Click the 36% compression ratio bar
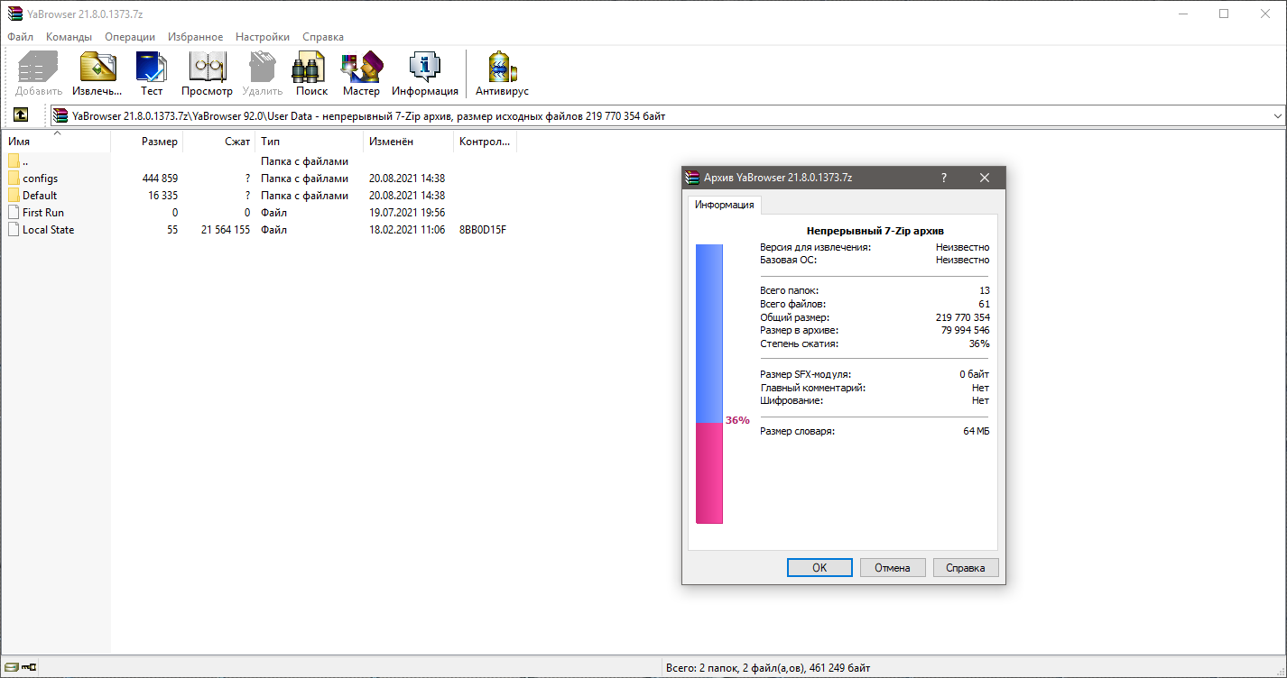This screenshot has height=678, width=1287. click(x=709, y=383)
